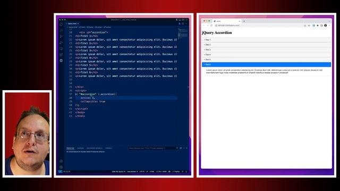
Task: Switch to the Ausgabe panel tab
Action: click(x=80, y=148)
